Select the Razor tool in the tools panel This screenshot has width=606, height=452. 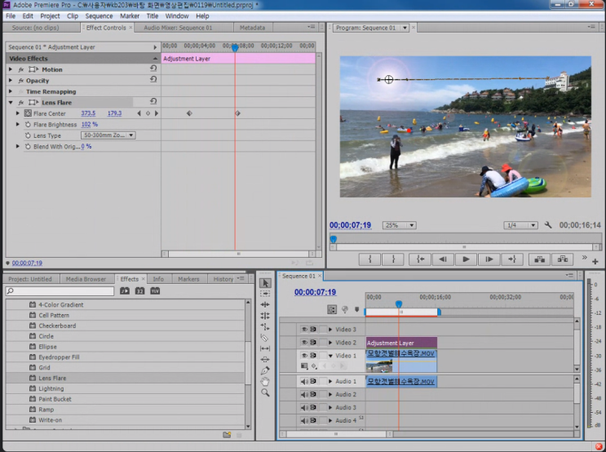pyautogui.click(x=265, y=337)
